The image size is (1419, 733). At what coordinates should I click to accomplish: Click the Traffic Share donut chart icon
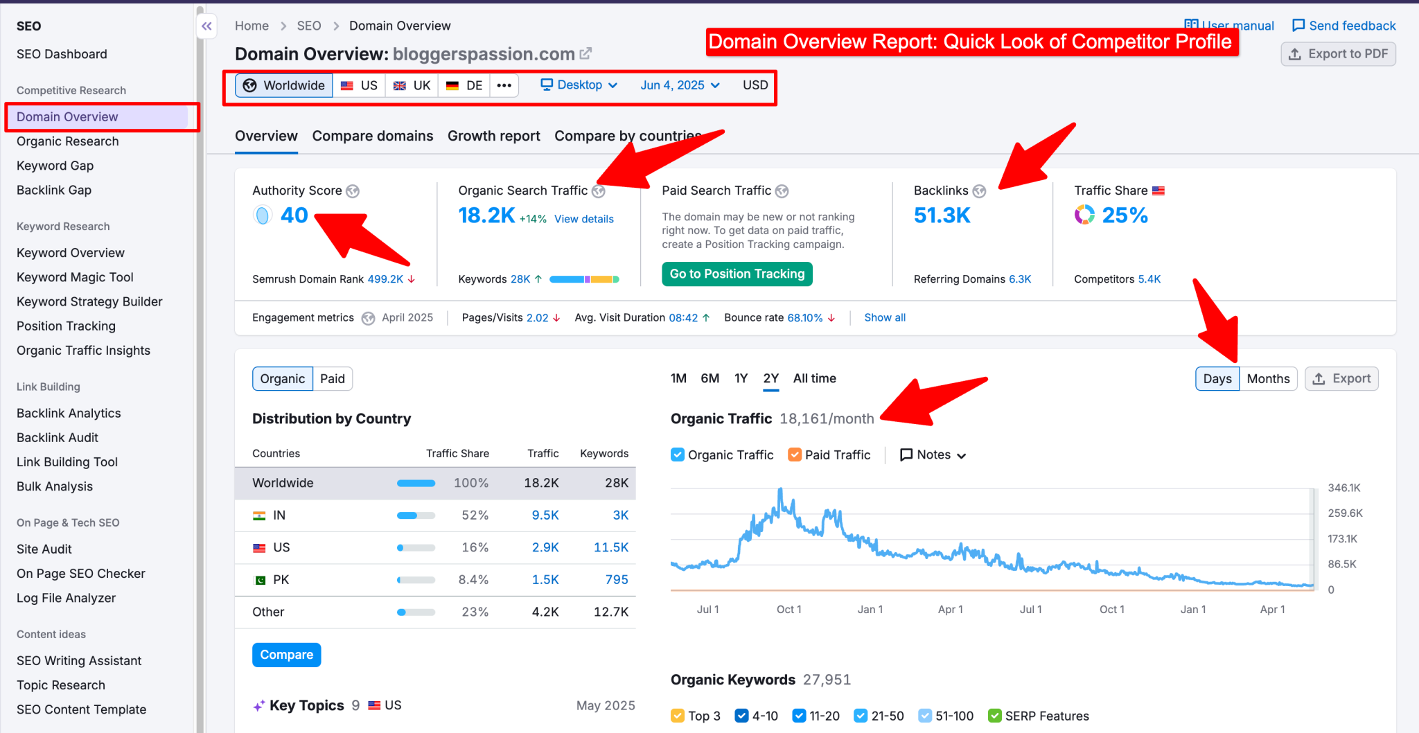pos(1084,215)
